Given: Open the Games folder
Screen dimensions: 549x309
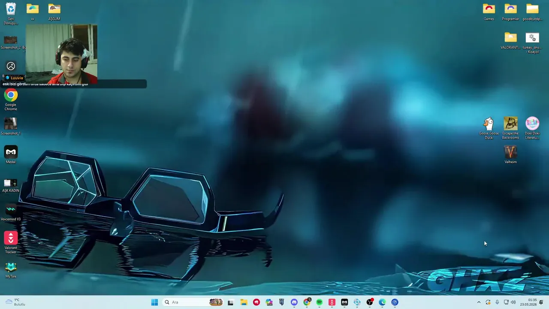Looking at the screenshot, I should pos(489,12).
